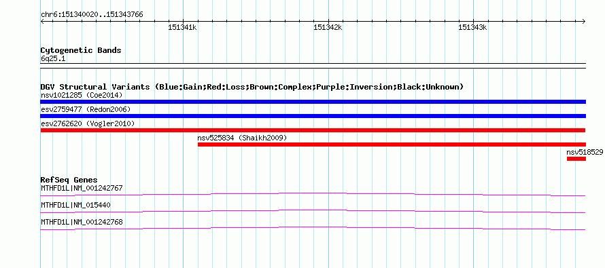Click the MTHFD1L|NM_001242768 gene label
Image resolution: width=605 pixels, height=268 pixels.
82,222
